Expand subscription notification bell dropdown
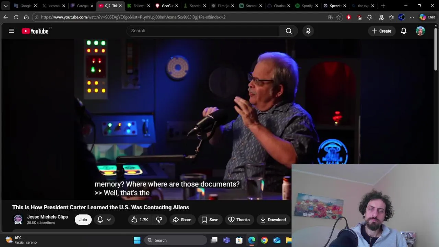 point(104,220)
